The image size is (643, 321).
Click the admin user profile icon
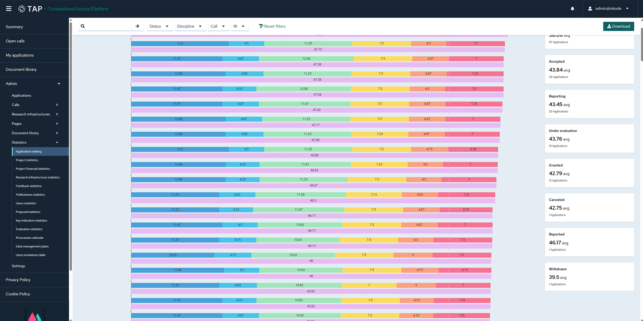click(x=590, y=9)
